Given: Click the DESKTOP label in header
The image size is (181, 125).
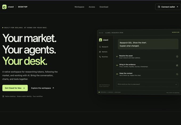Looking at the screenshot, I should 23,7.
